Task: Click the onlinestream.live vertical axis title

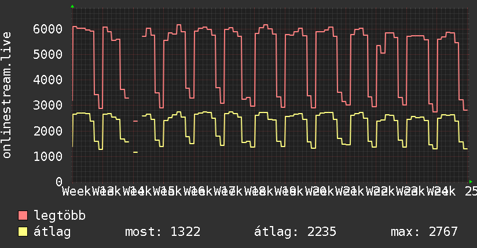Action: tap(7, 95)
